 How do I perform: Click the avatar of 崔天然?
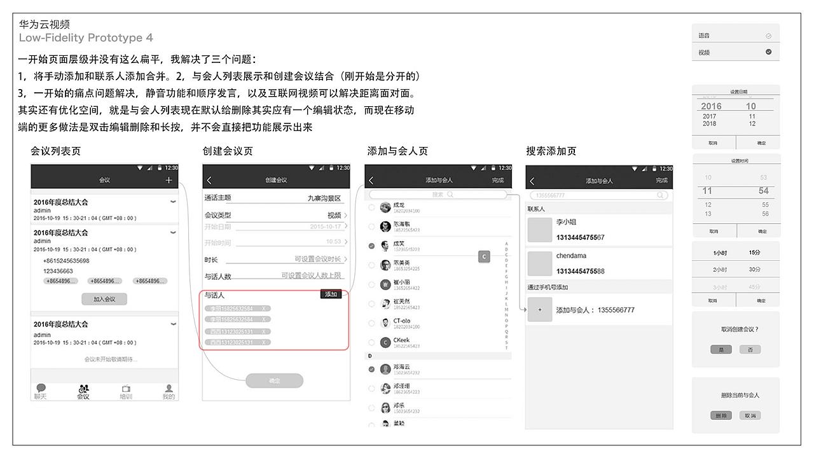(385, 304)
